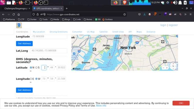Open Driving Directions tab

[x=59, y=32]
